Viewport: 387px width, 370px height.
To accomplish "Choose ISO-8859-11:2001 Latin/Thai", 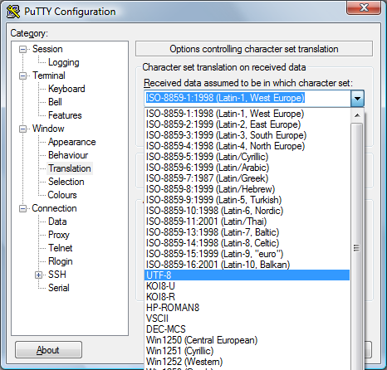I will pos(247,222).
